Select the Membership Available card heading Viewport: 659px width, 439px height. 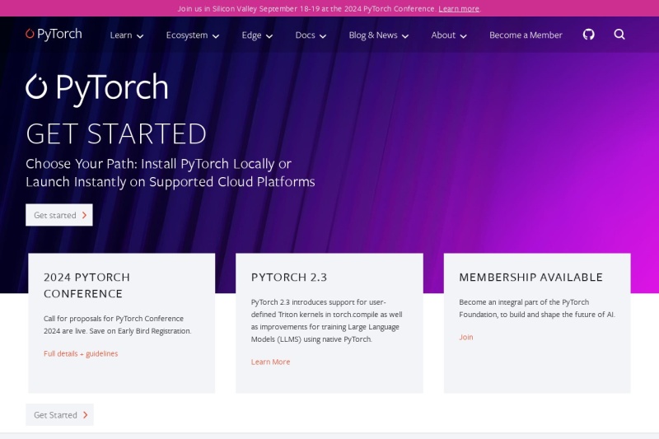pyautogui.click(x=530, y=278)
